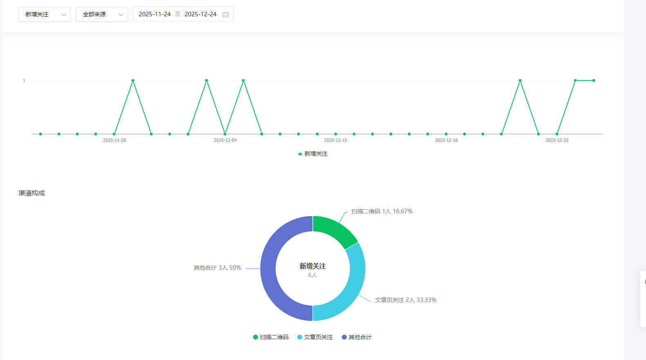Viewport: 646px width, 360px height.
Task: Click the calendar icon in date picker
Action: click(x=226, y=14)
